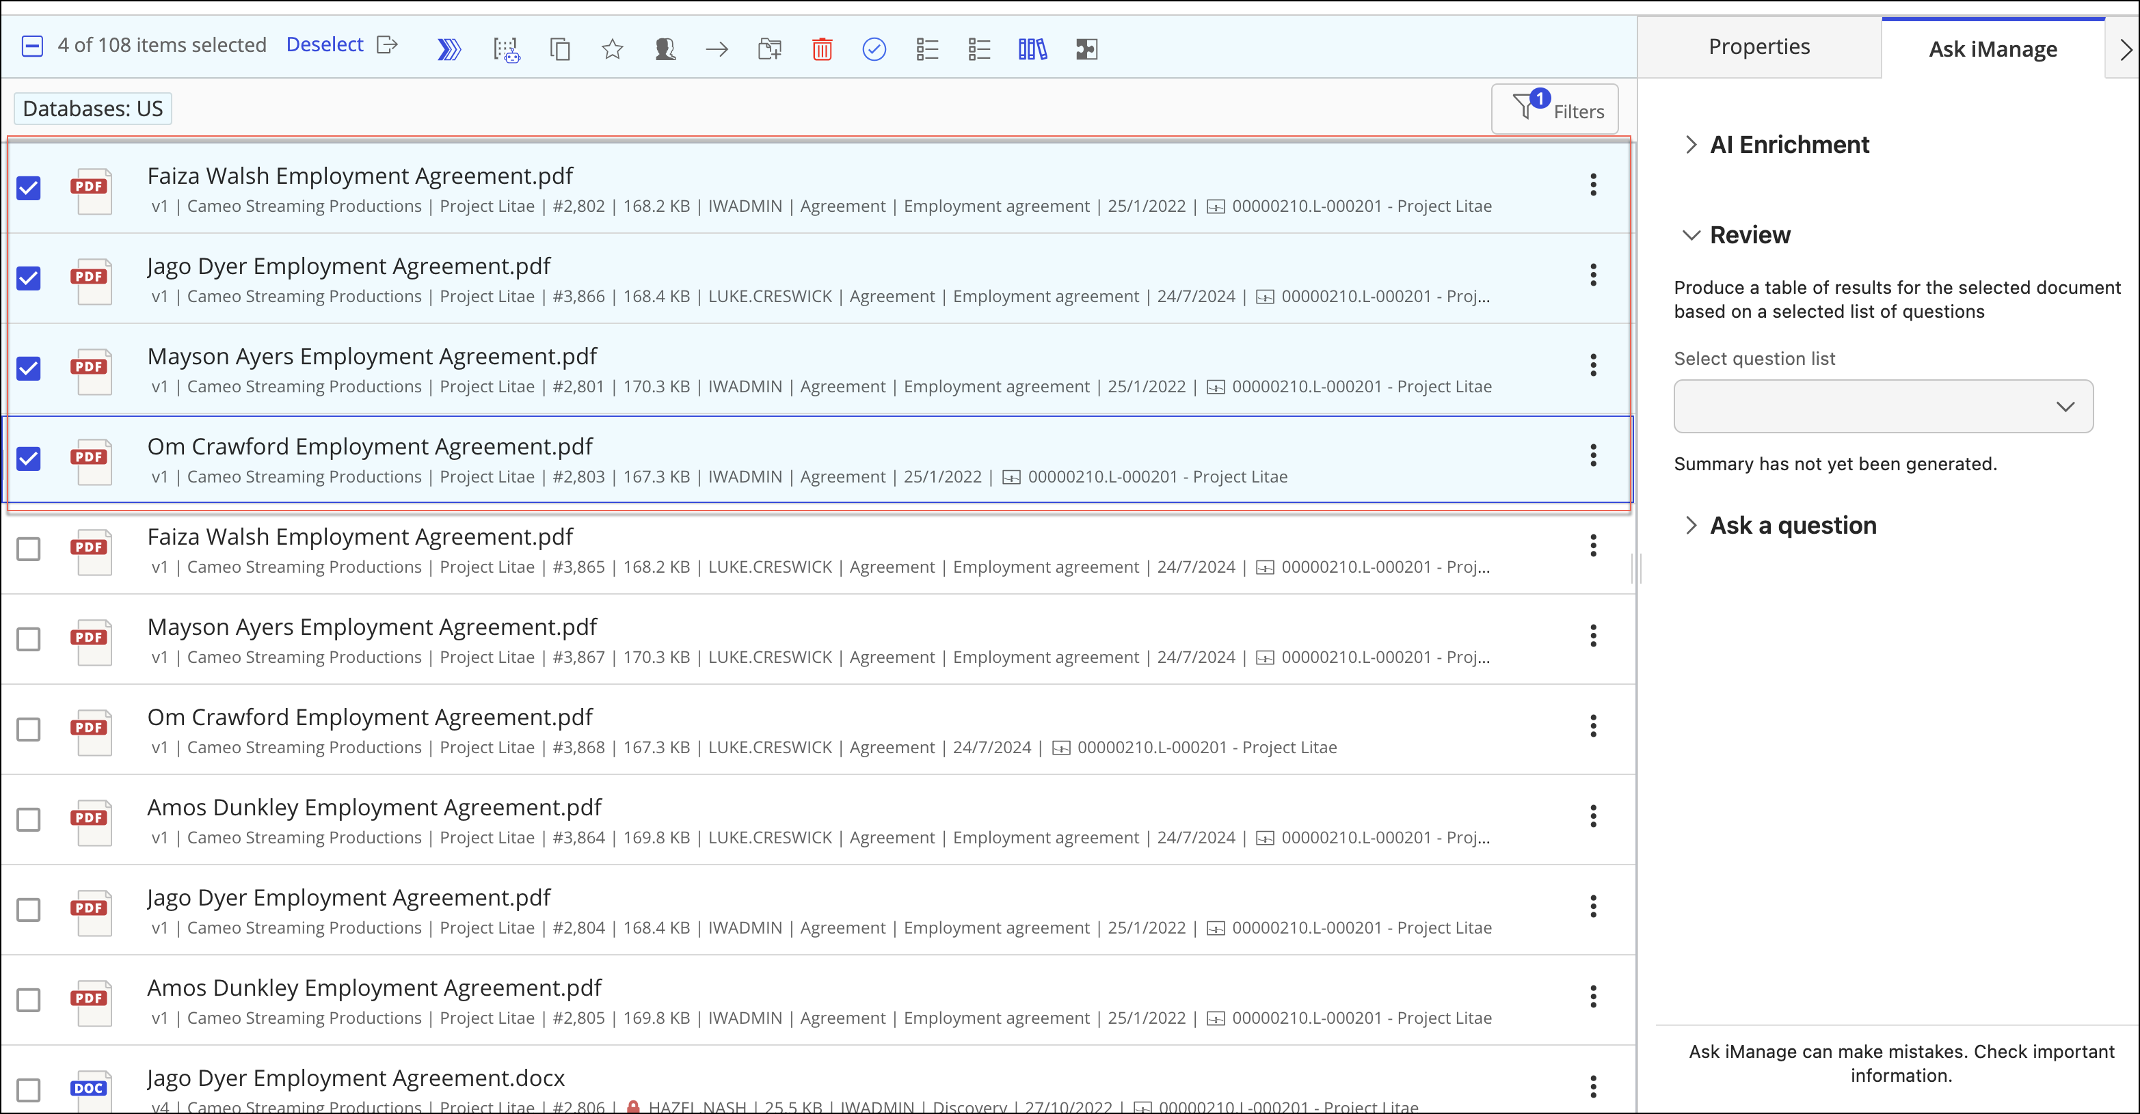Check the Amos Dunkley #2,805 checkbox

pos(29,1000)
